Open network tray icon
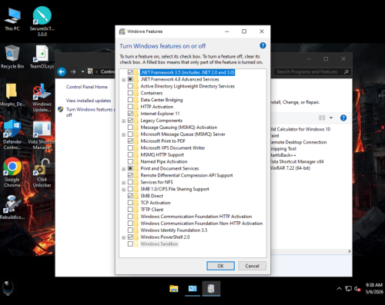 [348, 289]
